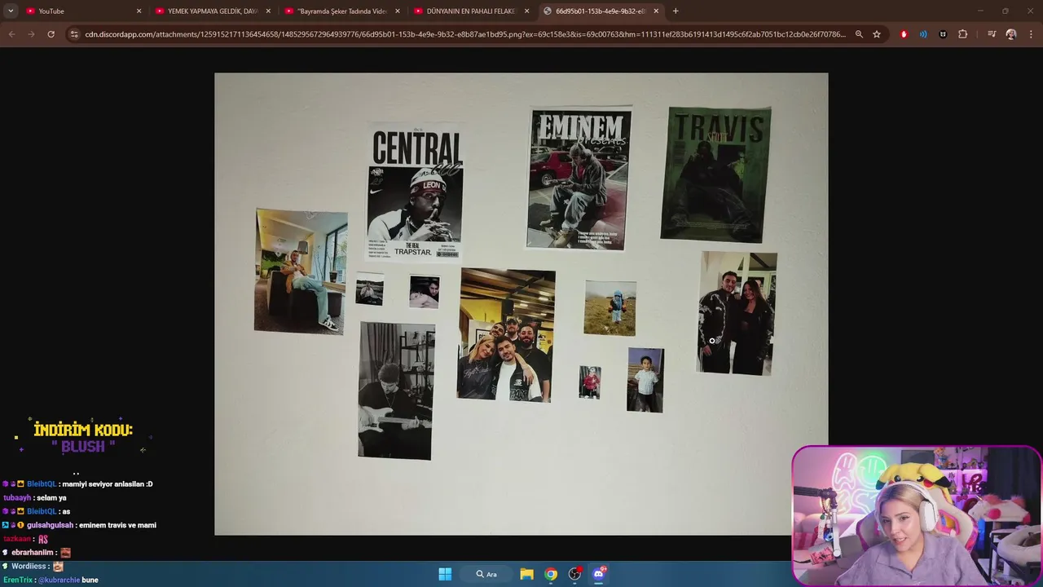
Task: Switch to the YouTube tab
Action: [x=80, y=11]
